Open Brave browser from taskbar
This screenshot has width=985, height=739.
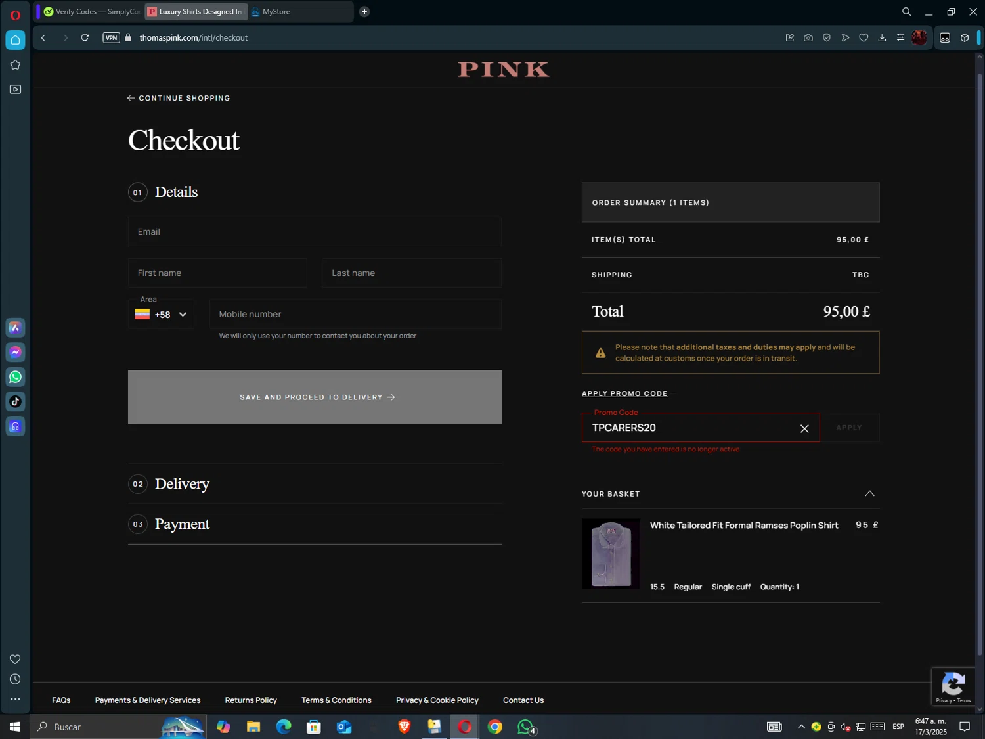click(405, 727)
